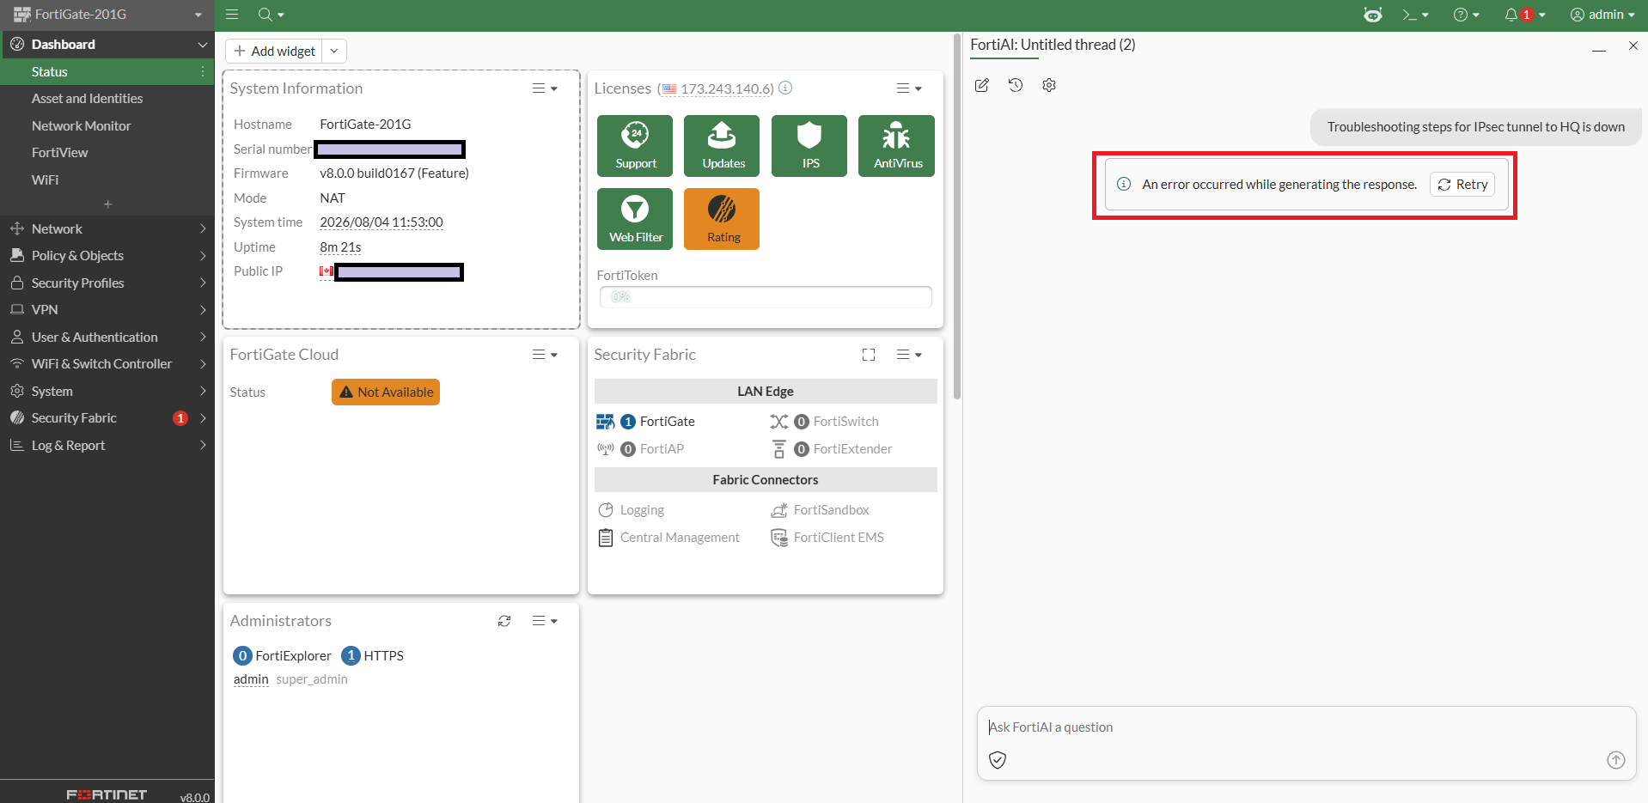Viewport: 1648px width, 803px height.
Task: Click the Support license tile
Action: pos(636,146)
